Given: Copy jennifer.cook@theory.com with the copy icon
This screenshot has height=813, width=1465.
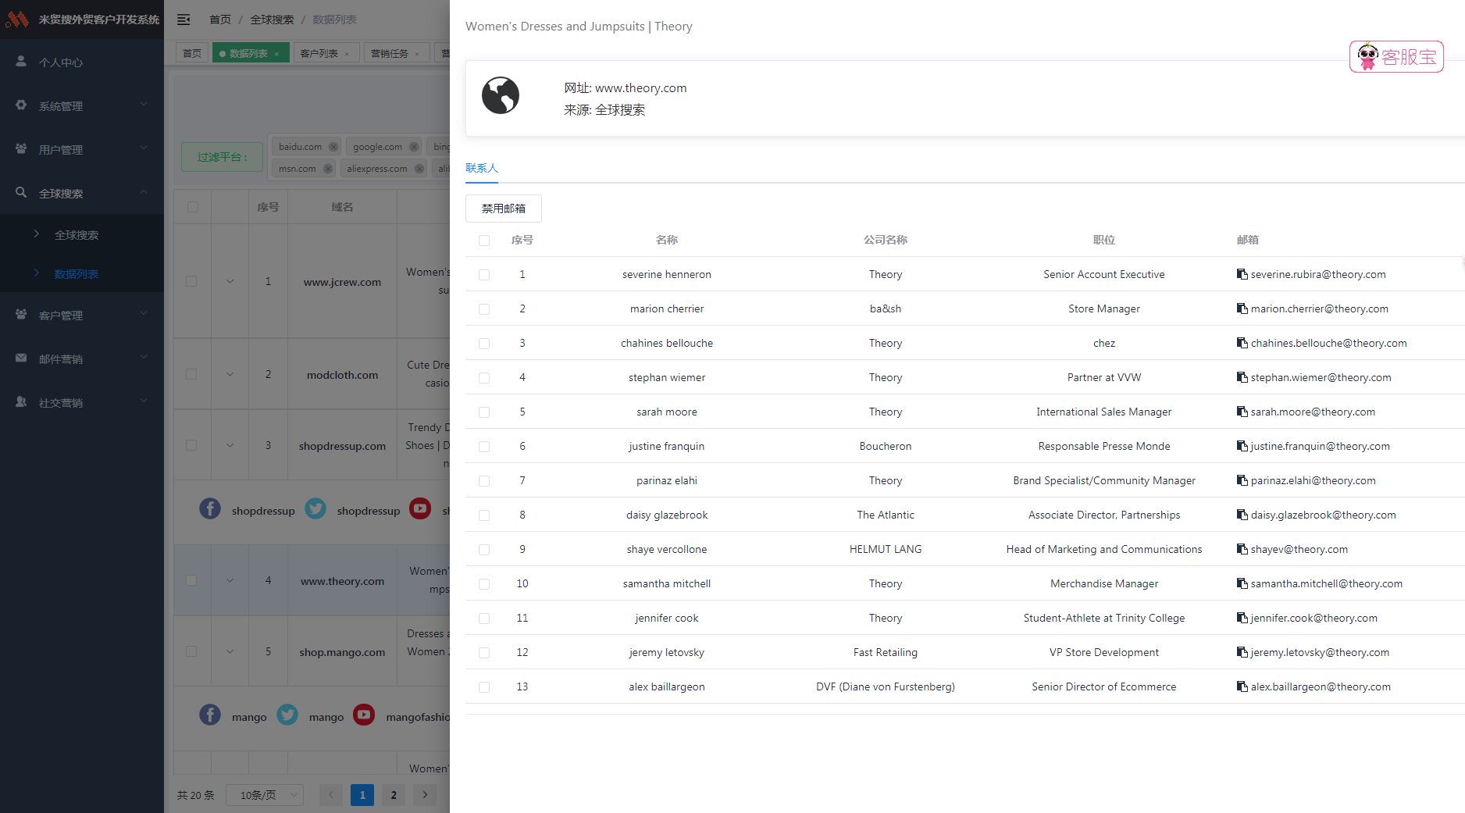Looking at the screenshot, I should pyautogui.click(x=1242, y=618).
